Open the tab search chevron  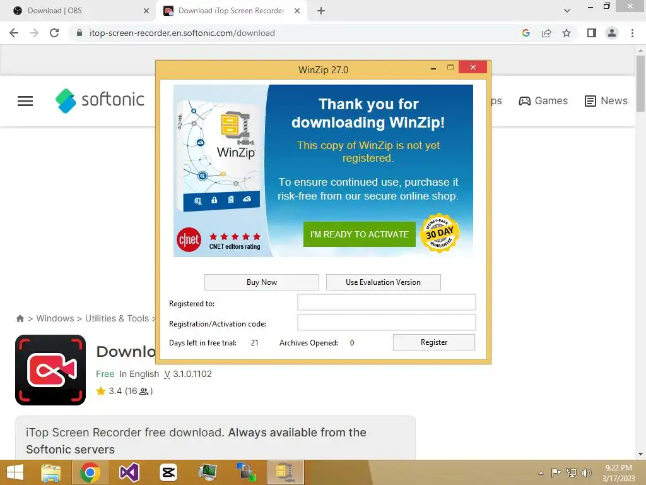coord(567,11)
